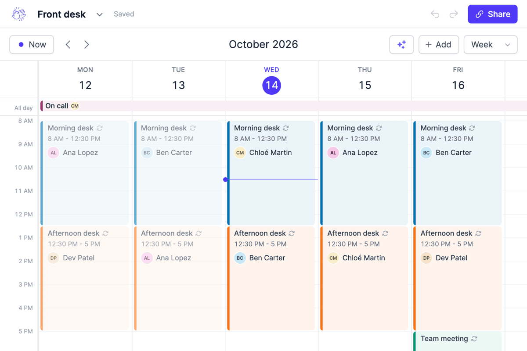Viewport: 527px width, 351px height.
Task: Click Friday Afternoon desk recurring icon
Action: tap(478, 233)
